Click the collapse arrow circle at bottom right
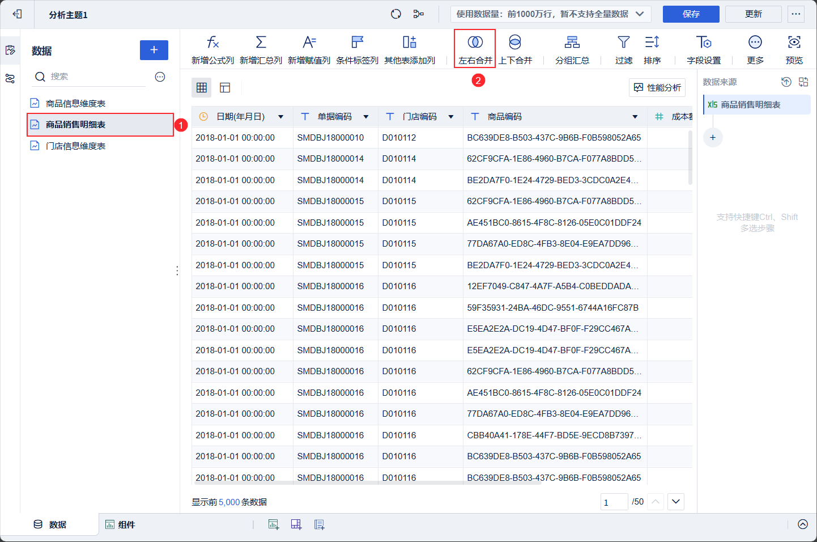The height and width of the screenshot is (542, 817). 803,524
